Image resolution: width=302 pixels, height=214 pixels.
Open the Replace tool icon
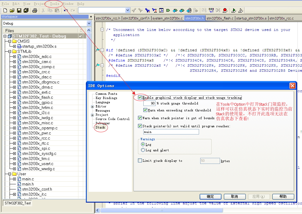click(154, 11)
